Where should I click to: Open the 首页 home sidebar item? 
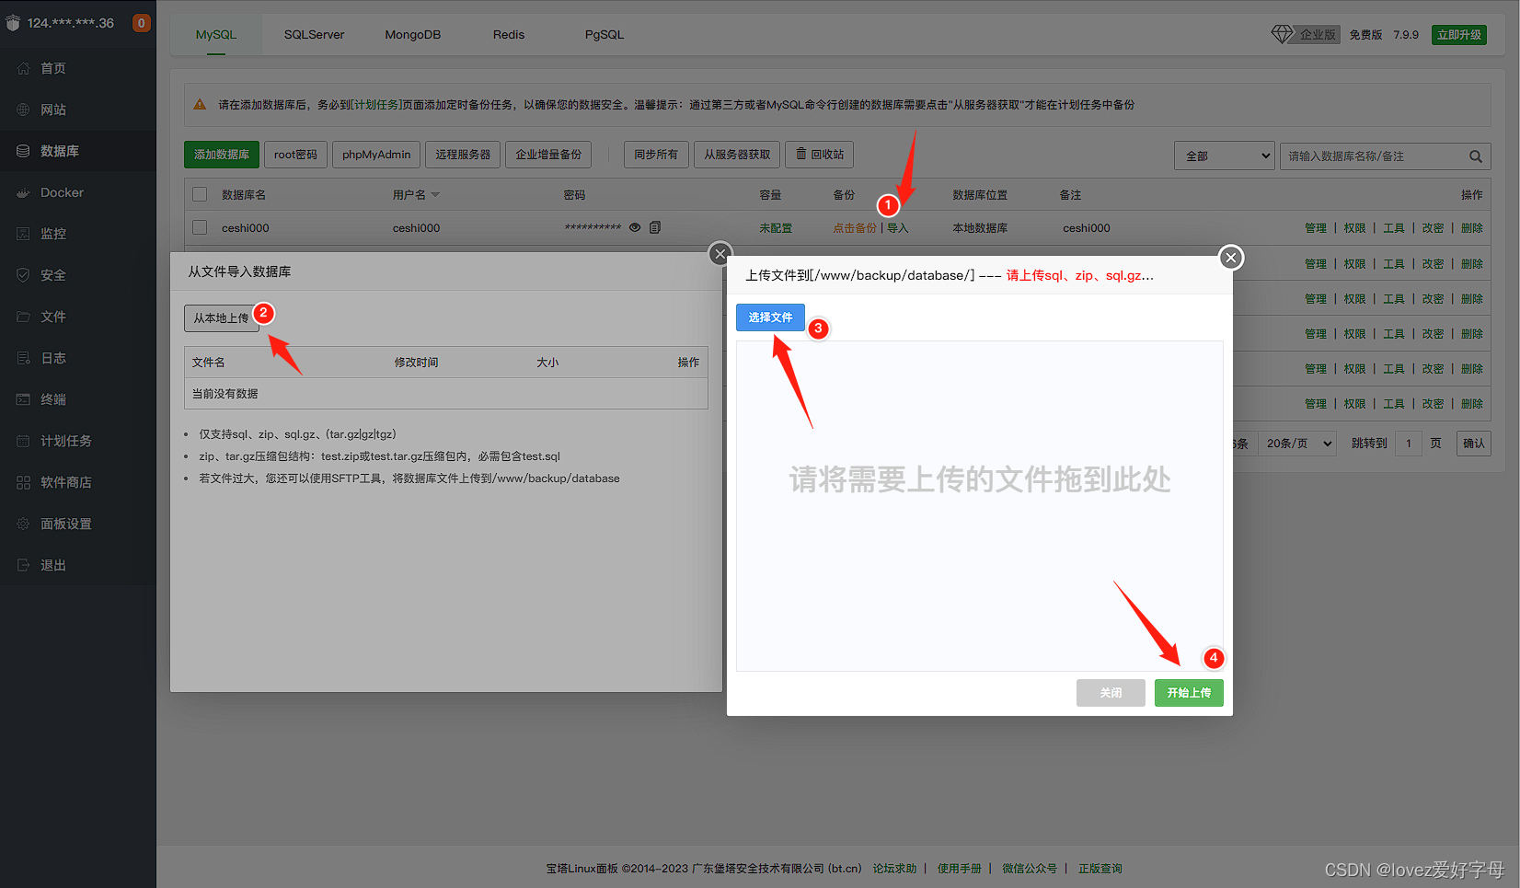coord(78,68)
